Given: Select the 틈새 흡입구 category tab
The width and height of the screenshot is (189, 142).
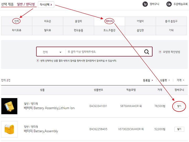Looking at the screenshot, I should (x=171, y=21).
